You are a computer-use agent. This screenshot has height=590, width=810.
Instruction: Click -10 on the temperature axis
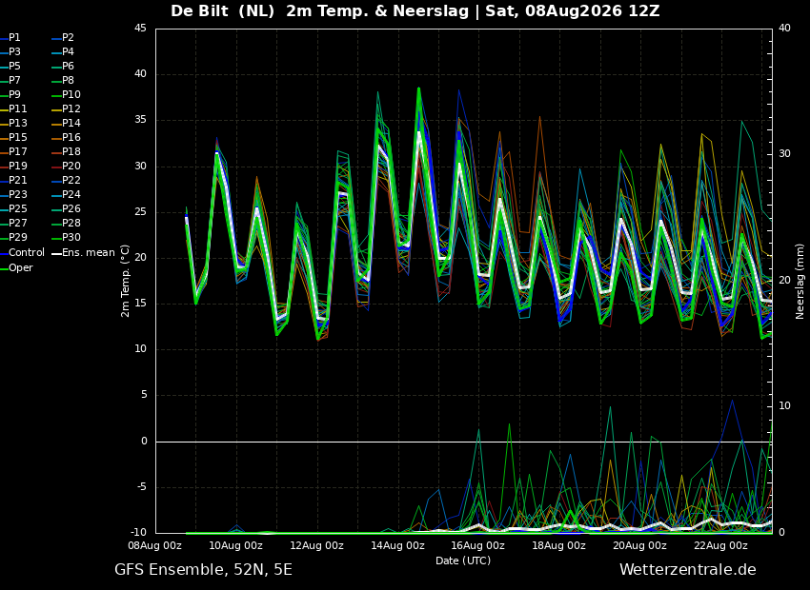pyautogui.click(x=137, y=532)
